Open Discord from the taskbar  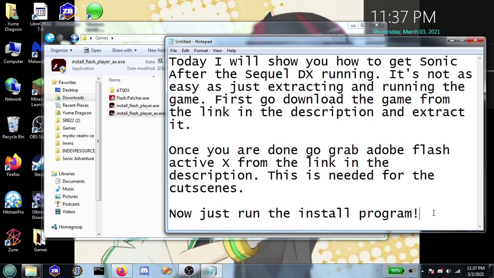[144, 271]
